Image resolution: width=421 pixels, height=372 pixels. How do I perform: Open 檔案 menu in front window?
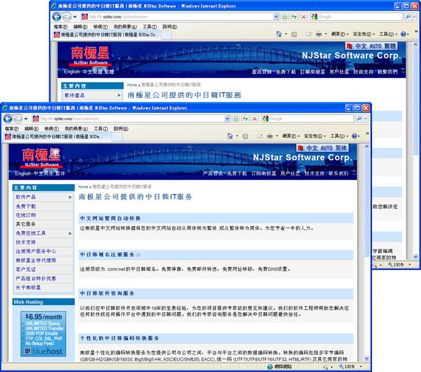tap(12, 129)
